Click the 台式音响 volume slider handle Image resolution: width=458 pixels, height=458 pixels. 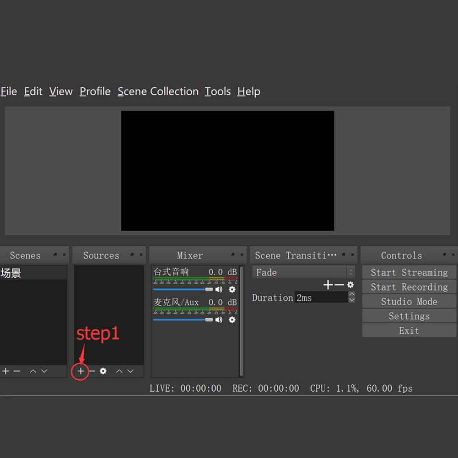tap(209, 290)
